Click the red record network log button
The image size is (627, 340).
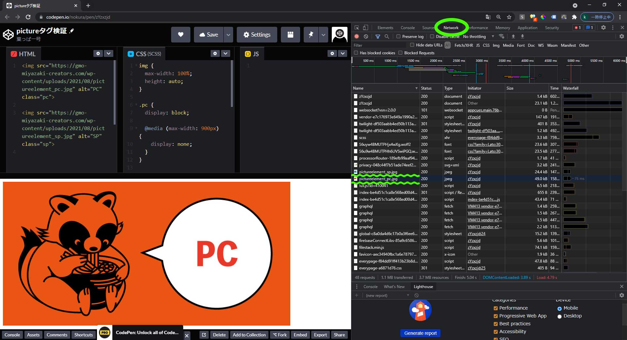point(357,37)
